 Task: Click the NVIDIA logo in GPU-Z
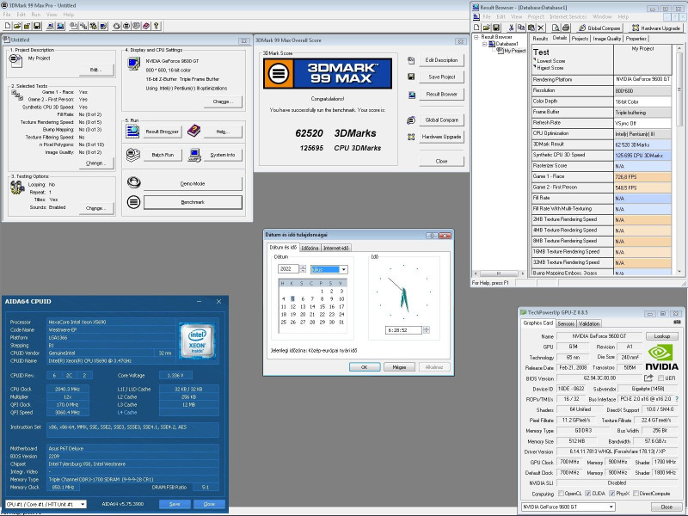coord(661,358)
